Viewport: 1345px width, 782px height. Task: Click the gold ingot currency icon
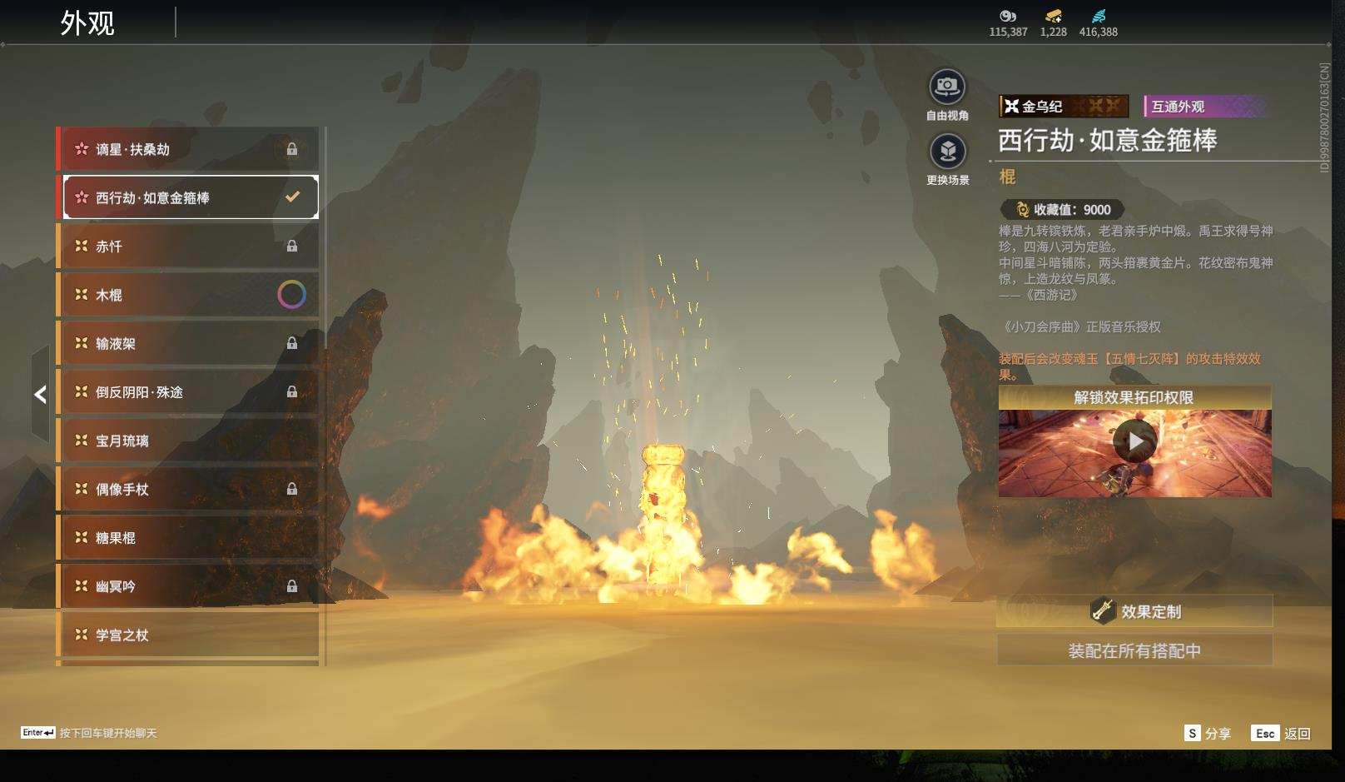(x=1053, y=16)
